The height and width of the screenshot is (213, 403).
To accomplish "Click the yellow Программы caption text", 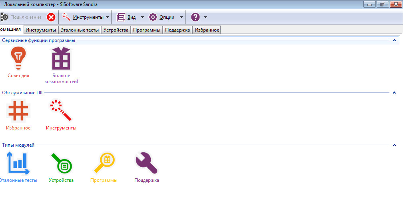I will tap(104, 180).
